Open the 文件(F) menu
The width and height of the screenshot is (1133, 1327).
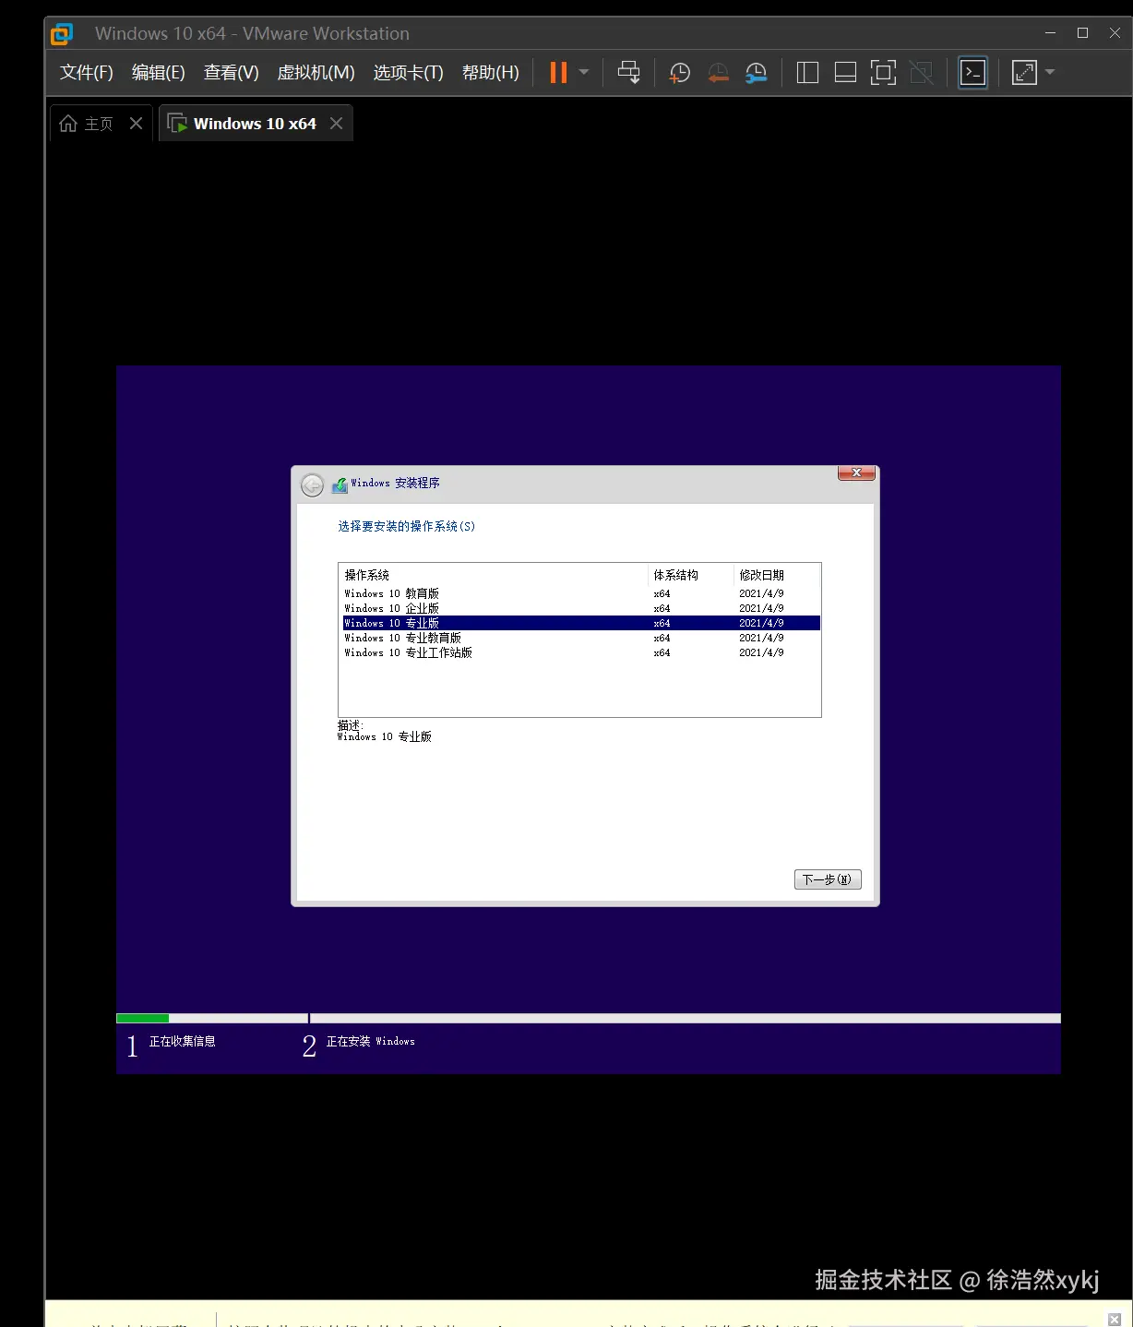coord(87,73)
